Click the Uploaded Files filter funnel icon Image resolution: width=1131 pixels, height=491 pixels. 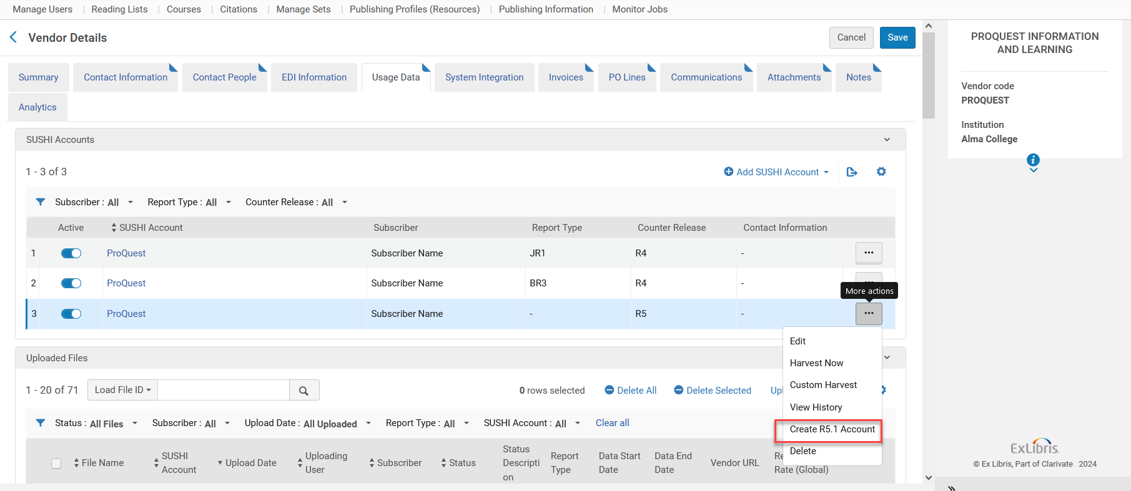[41, 423]
